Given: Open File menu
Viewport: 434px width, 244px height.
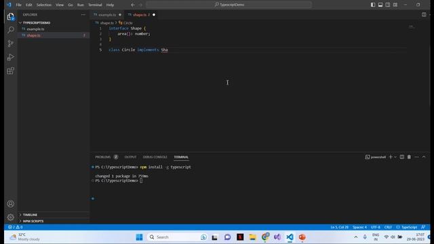Looking at the screenshot, I should (x=18, y=5).
